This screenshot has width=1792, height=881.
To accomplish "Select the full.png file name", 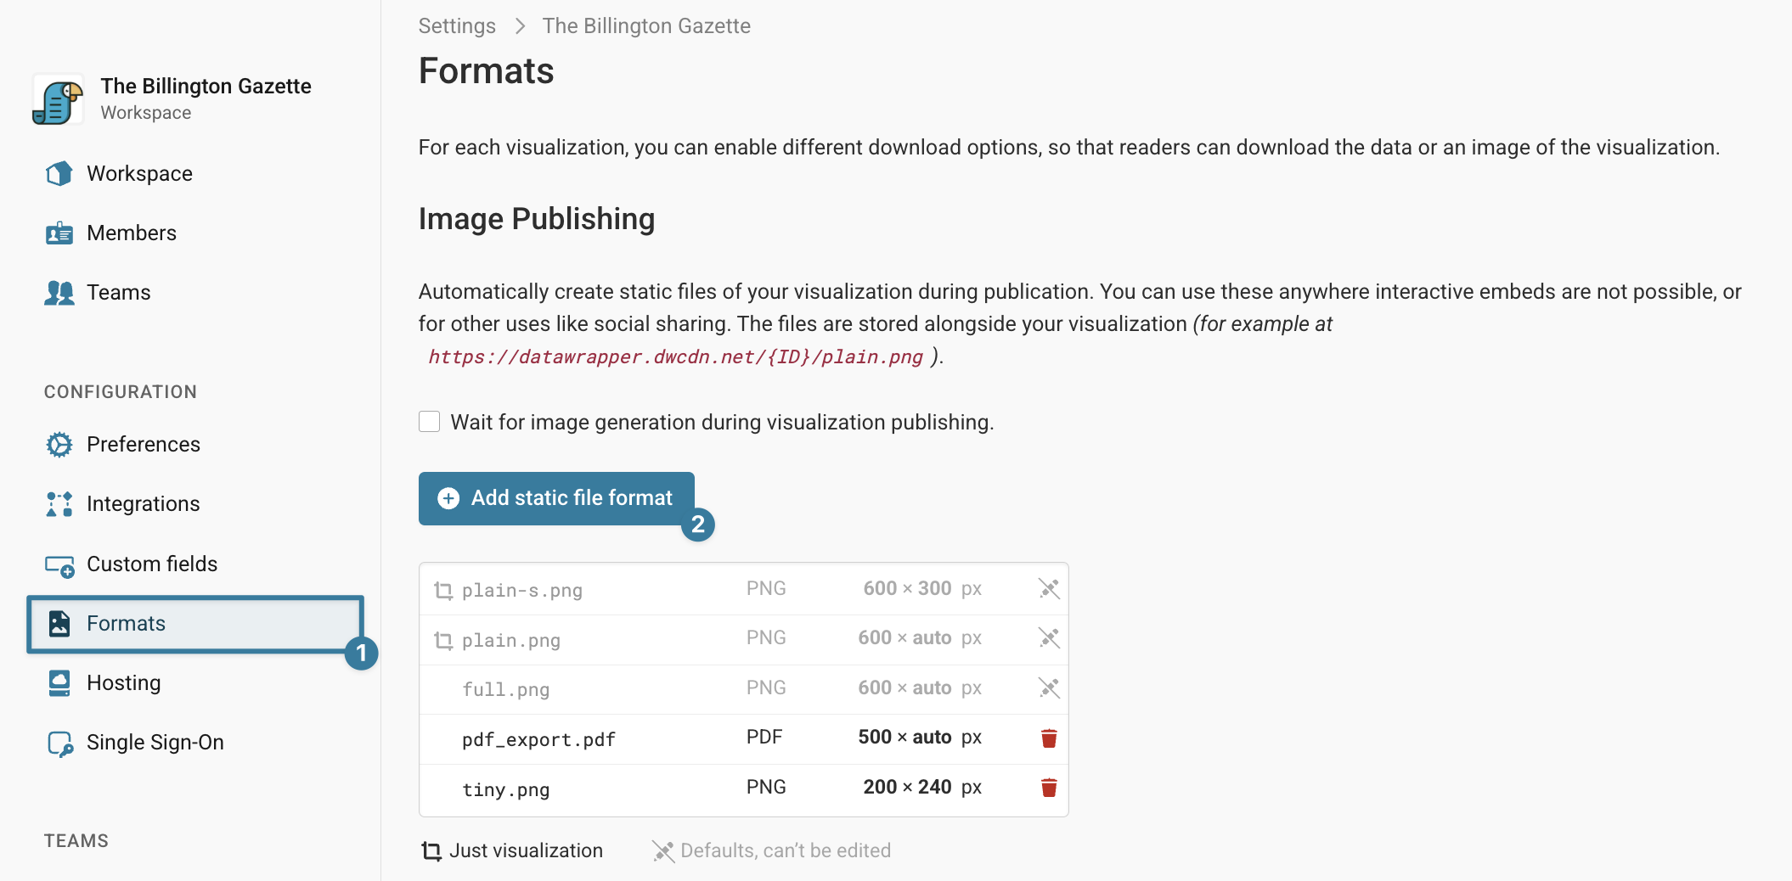I will pyautogui.click(x=506, y=689).
